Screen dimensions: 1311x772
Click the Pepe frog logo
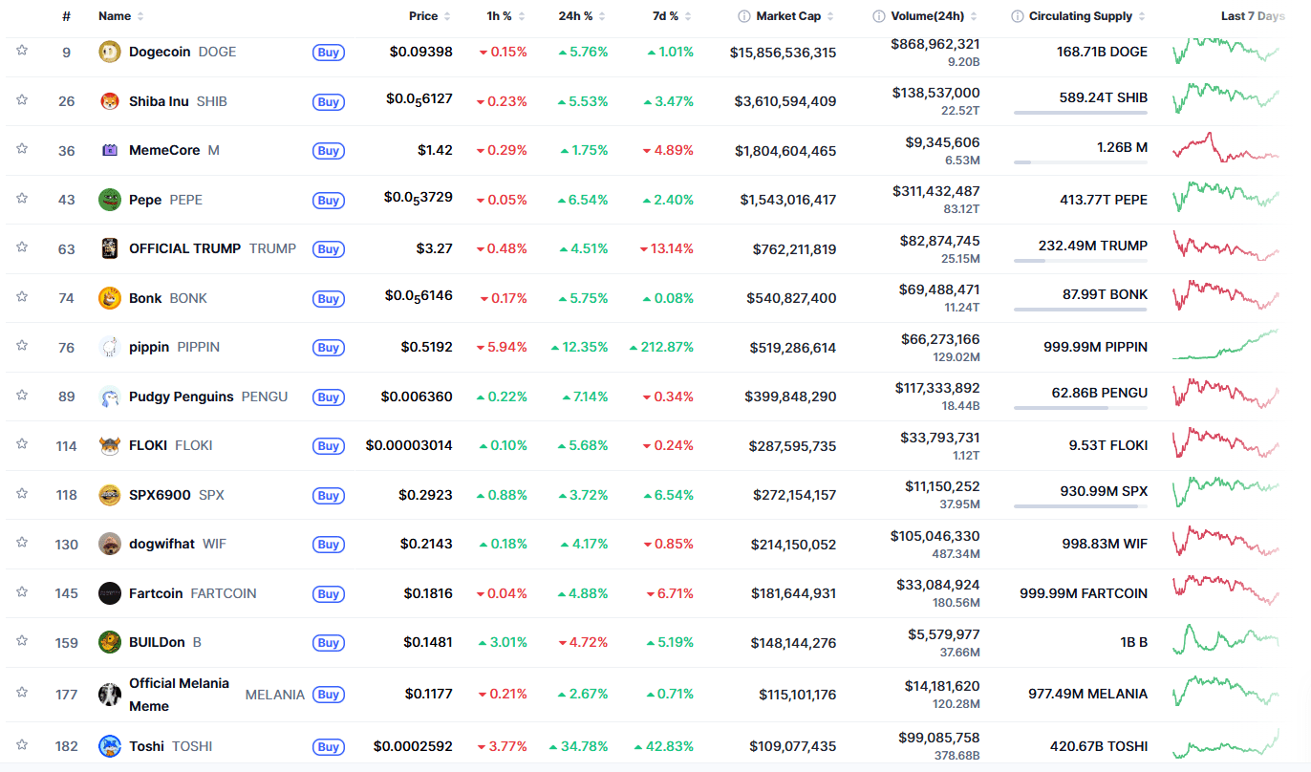108,200
